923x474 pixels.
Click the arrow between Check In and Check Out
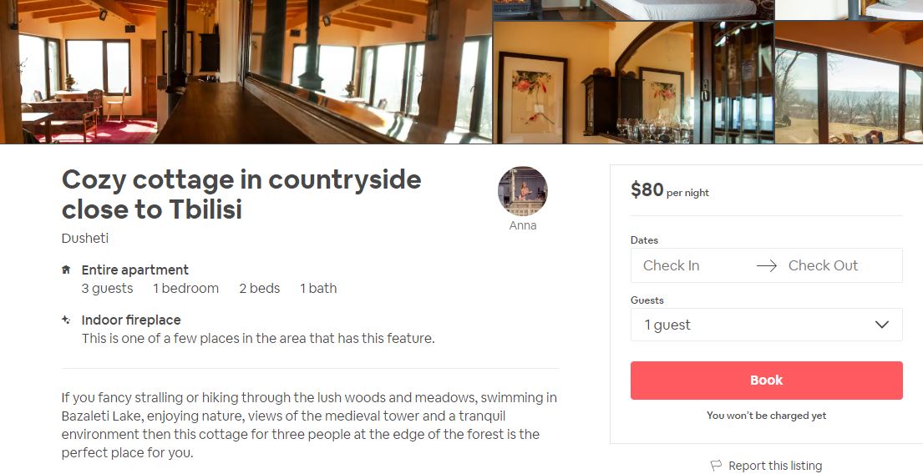pos(766,266)
